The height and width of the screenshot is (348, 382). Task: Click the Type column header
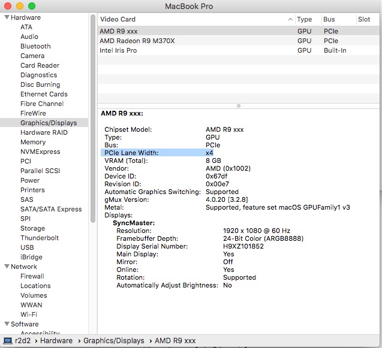coord(306,19)
